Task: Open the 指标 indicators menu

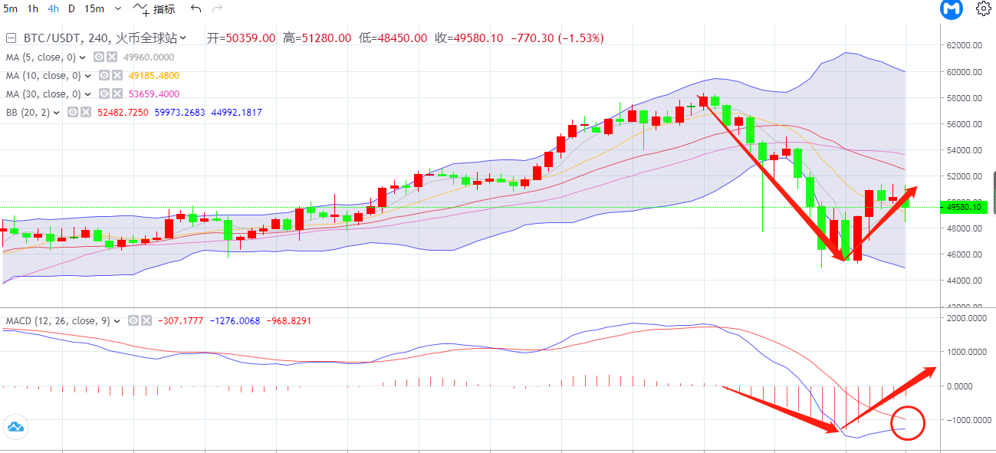Action: (x=154, y=9)
